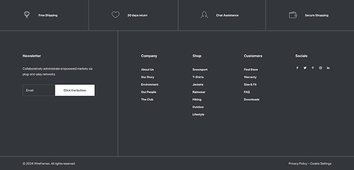Go to the Hiking shop link

[197, 99]
